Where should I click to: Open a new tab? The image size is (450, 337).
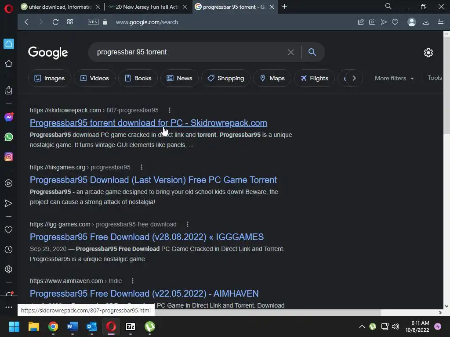pyautogui.click(x=284, y=6)
